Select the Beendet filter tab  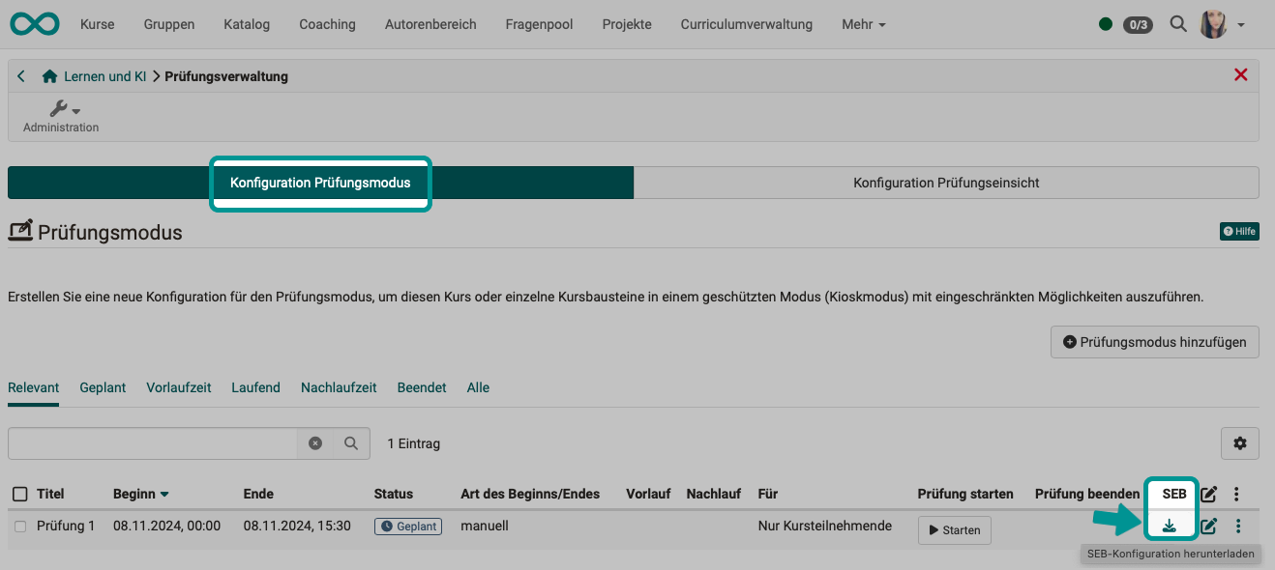pyautogui.click(x=421, y=387)
